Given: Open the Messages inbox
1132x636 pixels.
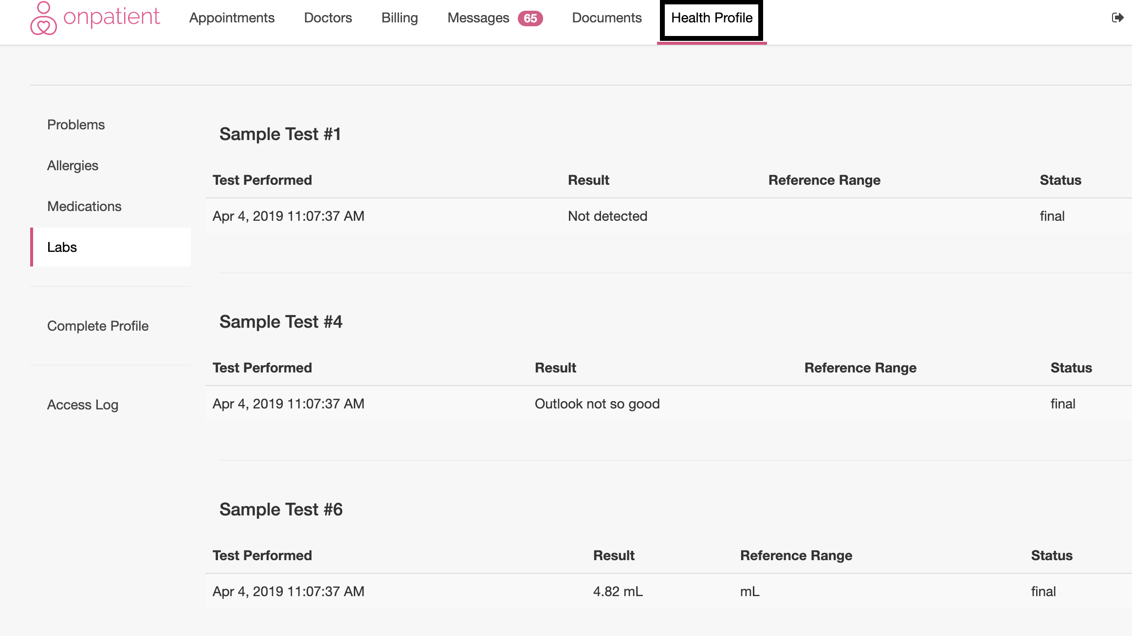Looking at the screenshot, I should coord(479,18).
